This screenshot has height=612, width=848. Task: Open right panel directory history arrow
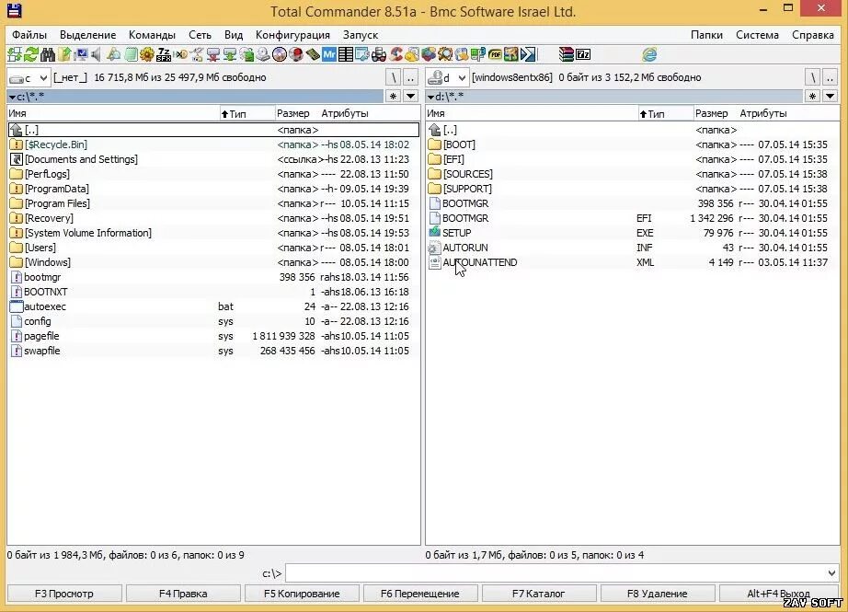pyautogui.click(x=830, y=97)
